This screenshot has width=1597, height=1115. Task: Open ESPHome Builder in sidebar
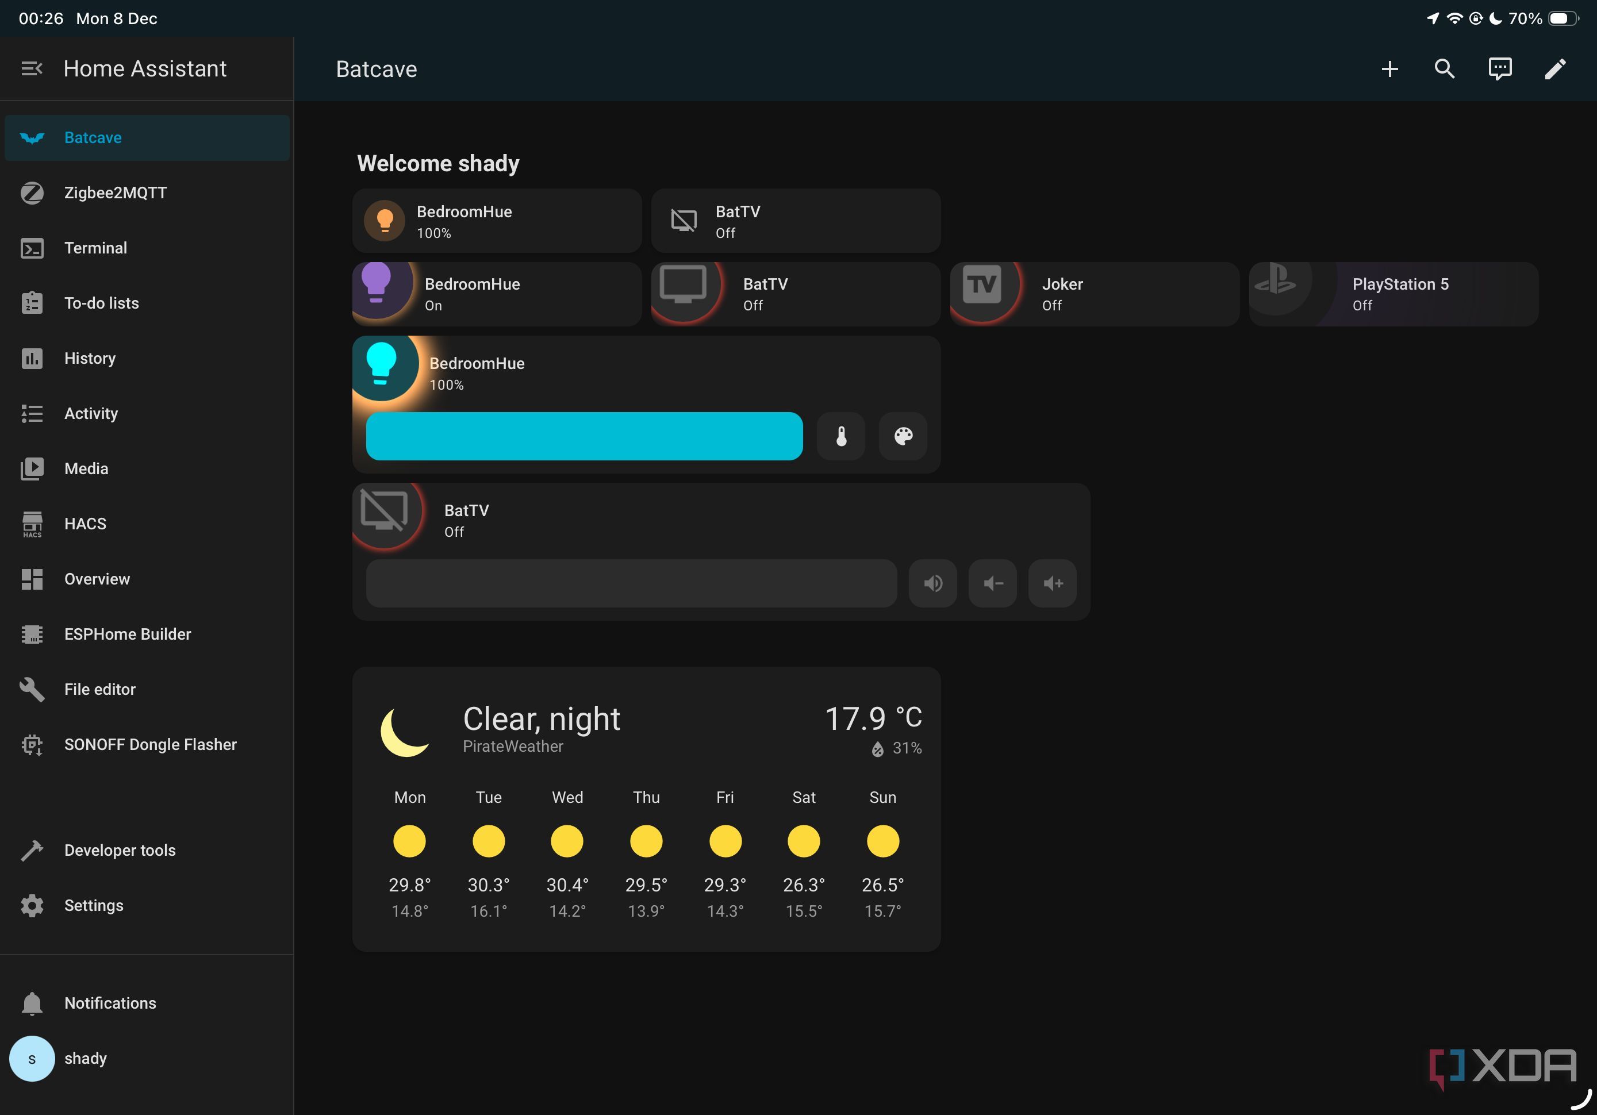point(147,635)
